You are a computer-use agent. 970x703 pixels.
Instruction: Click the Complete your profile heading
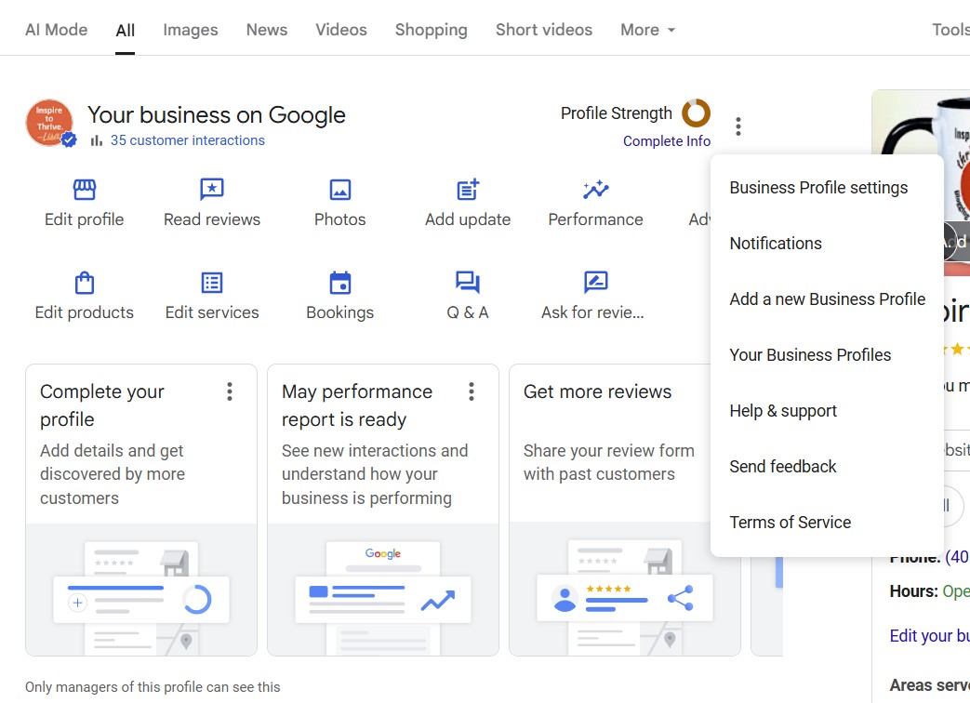(x=102, y=405)
